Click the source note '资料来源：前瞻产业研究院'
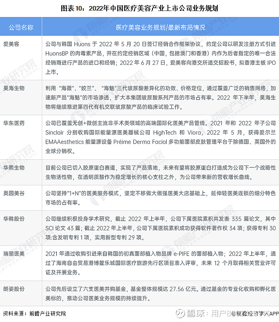Image resolution: width=279 pixels, height=322 pixels. [x=34, y=313]
